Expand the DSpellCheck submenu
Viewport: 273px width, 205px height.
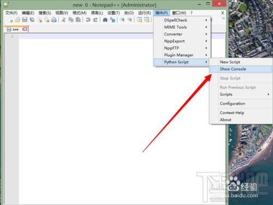click(182, 20)
